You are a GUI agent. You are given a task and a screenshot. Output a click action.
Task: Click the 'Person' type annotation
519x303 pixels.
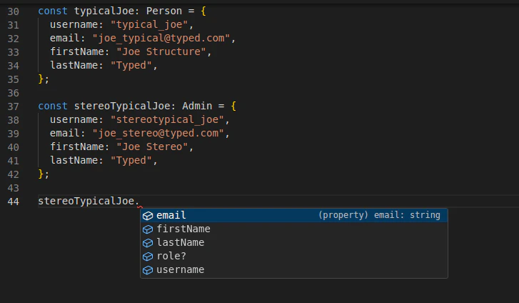pos(164,11)
